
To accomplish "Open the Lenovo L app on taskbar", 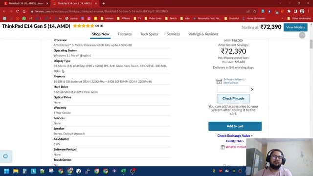I will click(34, 171).
